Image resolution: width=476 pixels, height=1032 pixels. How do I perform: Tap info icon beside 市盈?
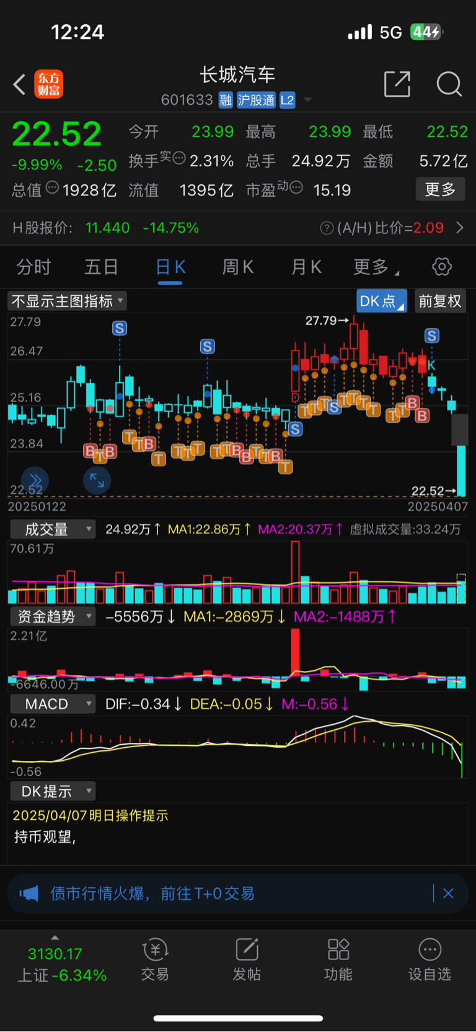coord(296,187)
